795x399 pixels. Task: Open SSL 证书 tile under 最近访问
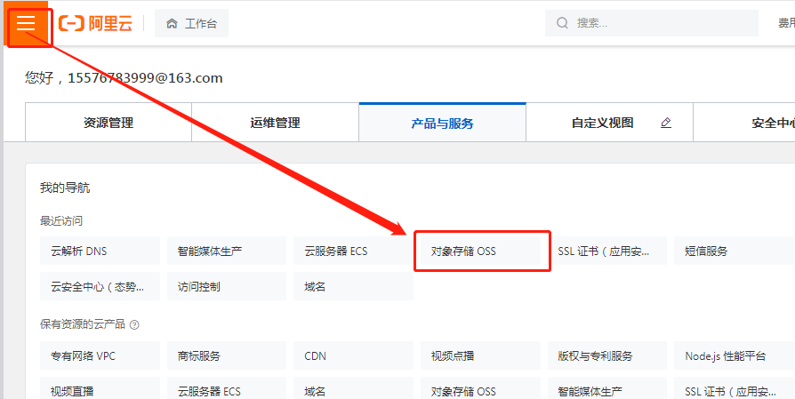coord(607,251)
